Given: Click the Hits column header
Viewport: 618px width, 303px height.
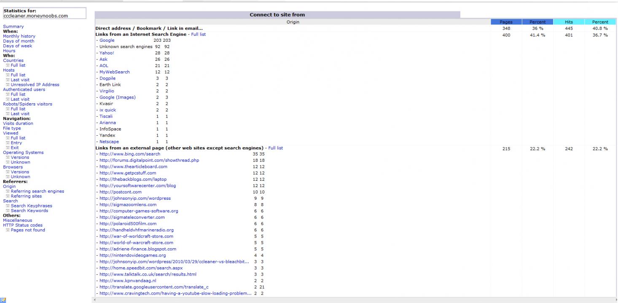Looking at the screenshot, I should [x=569, y=22].
